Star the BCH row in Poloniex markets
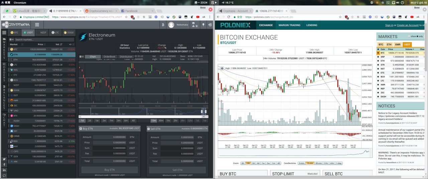 (378, 77)
